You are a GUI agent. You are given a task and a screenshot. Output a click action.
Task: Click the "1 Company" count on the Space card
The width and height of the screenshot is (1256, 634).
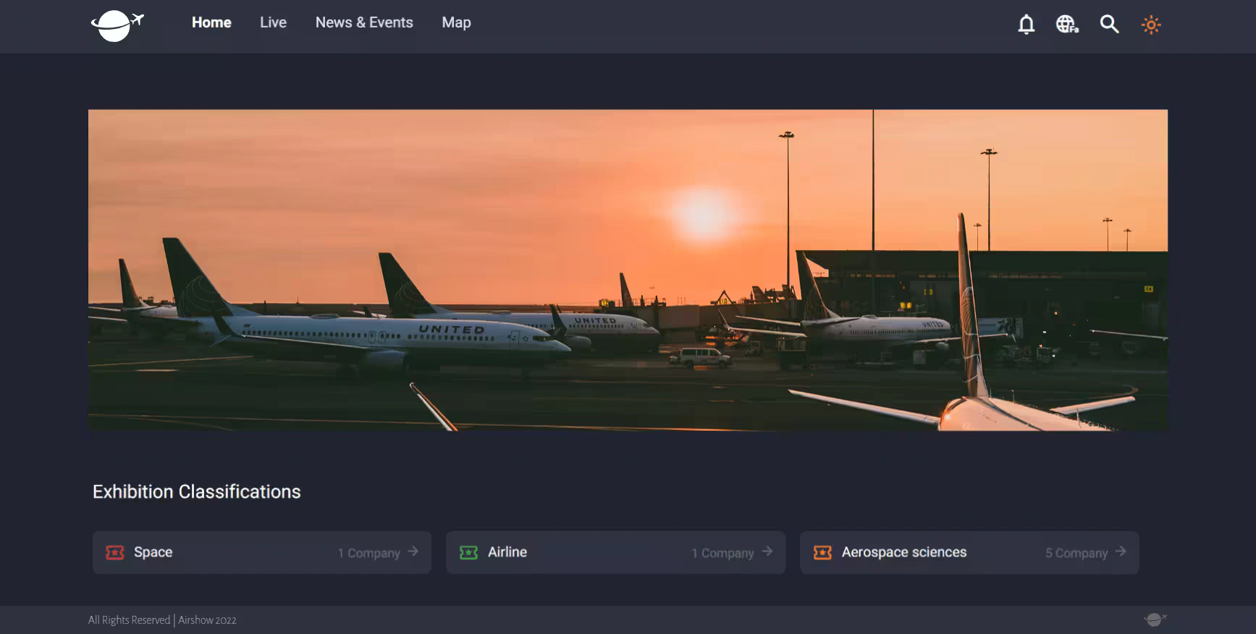click(369, 553)
